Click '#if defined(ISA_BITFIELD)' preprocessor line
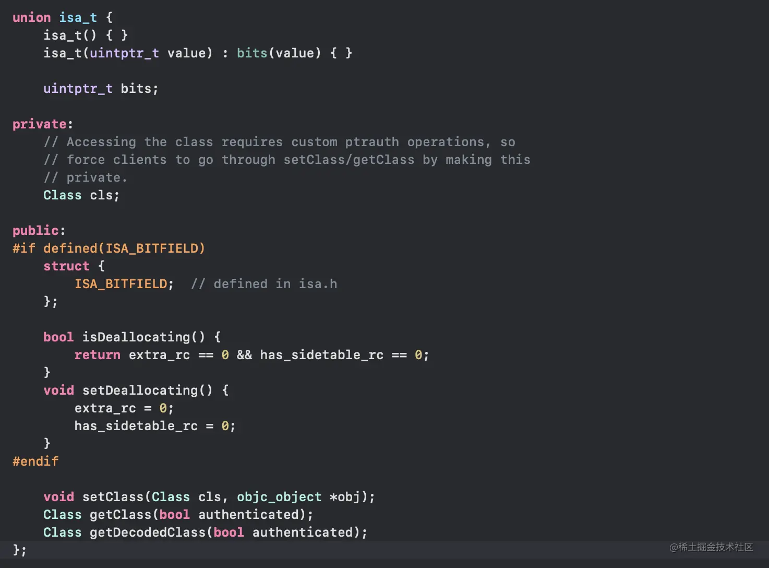769x568 pixels. (x=109, y=249)
